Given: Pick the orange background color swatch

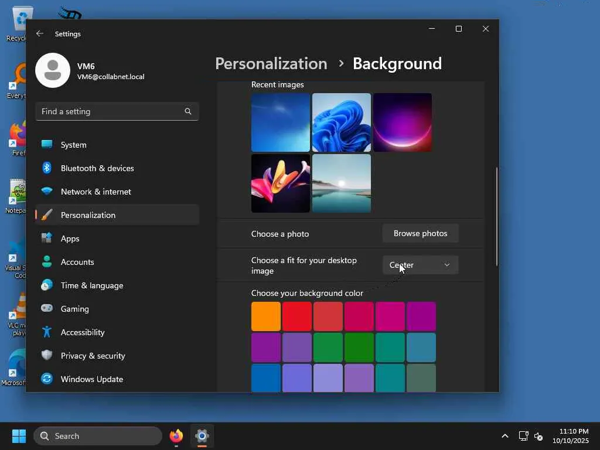Looking at the screenshot, I should [266, 316].
